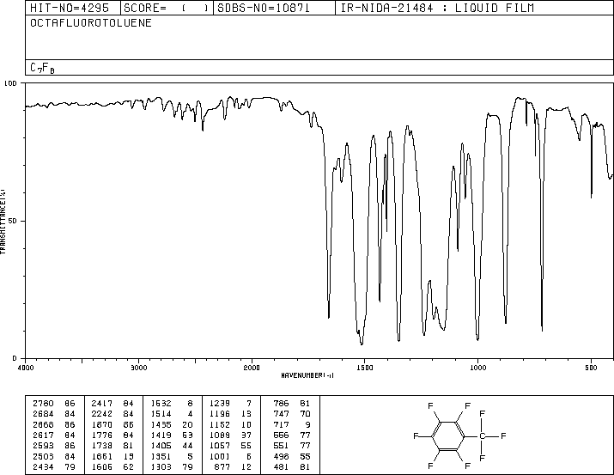614x475 pixels.
Task: Click the SCORE header field
Action: point(167,8)
